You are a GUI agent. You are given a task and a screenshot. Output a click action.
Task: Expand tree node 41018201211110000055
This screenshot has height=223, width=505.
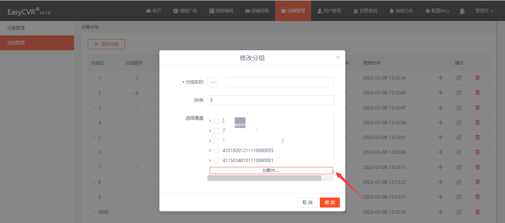point(210,151)
